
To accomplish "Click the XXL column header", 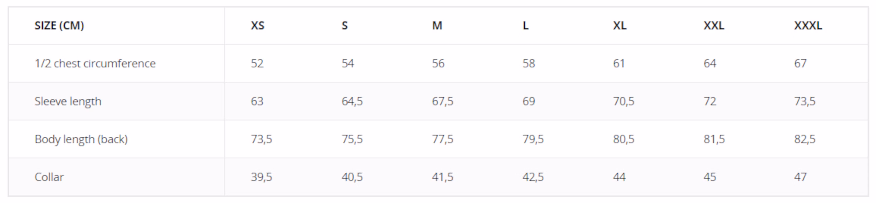I will (x=714, y=26).
